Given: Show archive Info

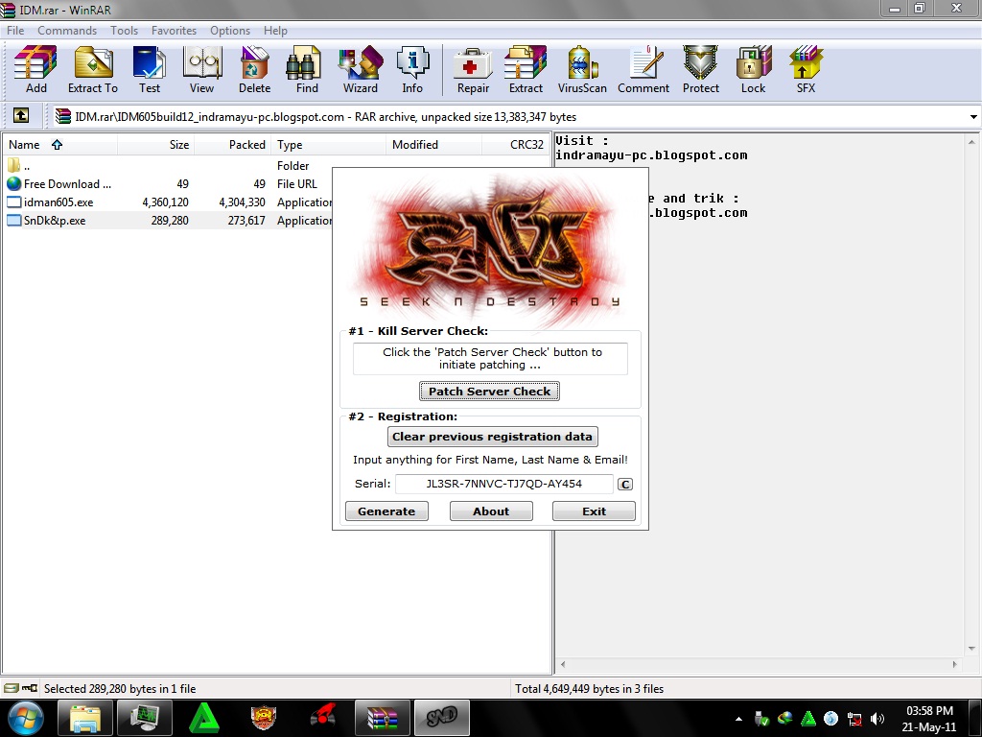Looking at the screenshot, I should click(x=412, y=69).
